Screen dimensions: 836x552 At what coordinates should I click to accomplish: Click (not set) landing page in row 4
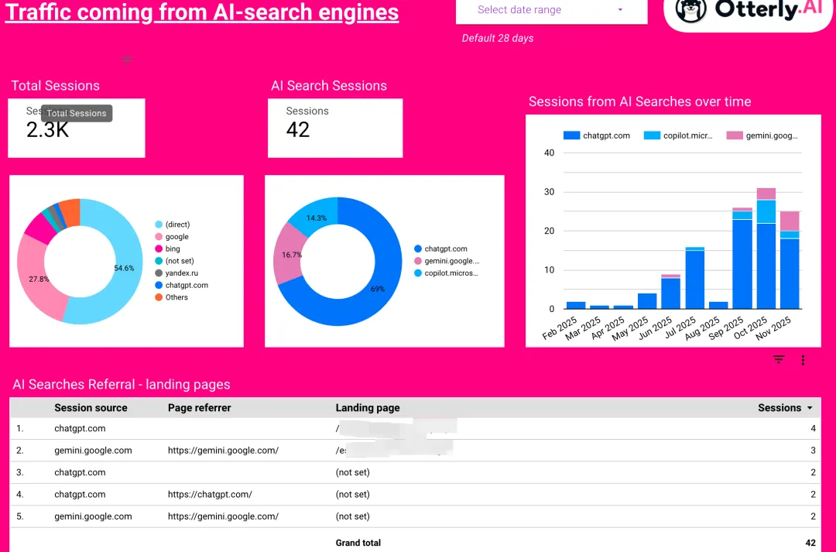click(352, 495)
